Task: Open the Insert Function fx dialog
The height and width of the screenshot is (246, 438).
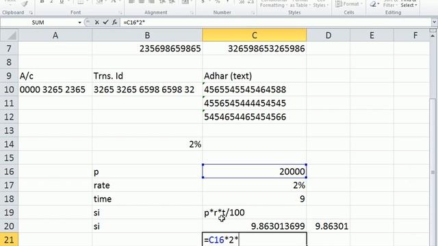Action: (x=114, y=23)
